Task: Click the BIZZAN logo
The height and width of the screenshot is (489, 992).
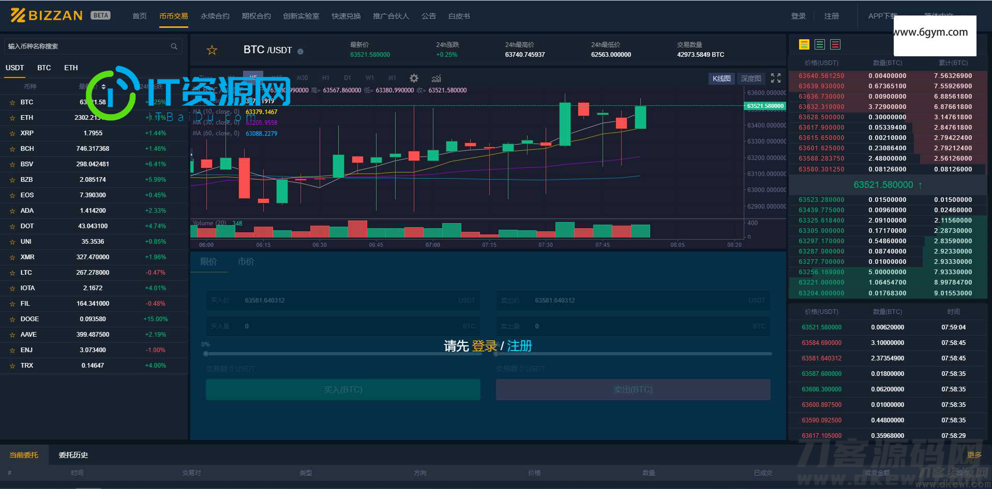Action: coord(47,15)
